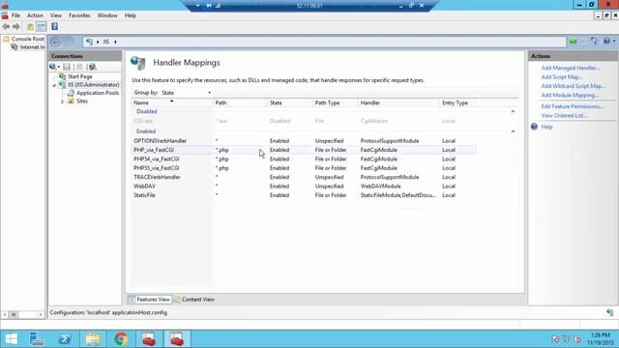Viewport: 619px width, 348px height.
Task: Open the Help icon in Actions pane
Action: pos(534,127)
